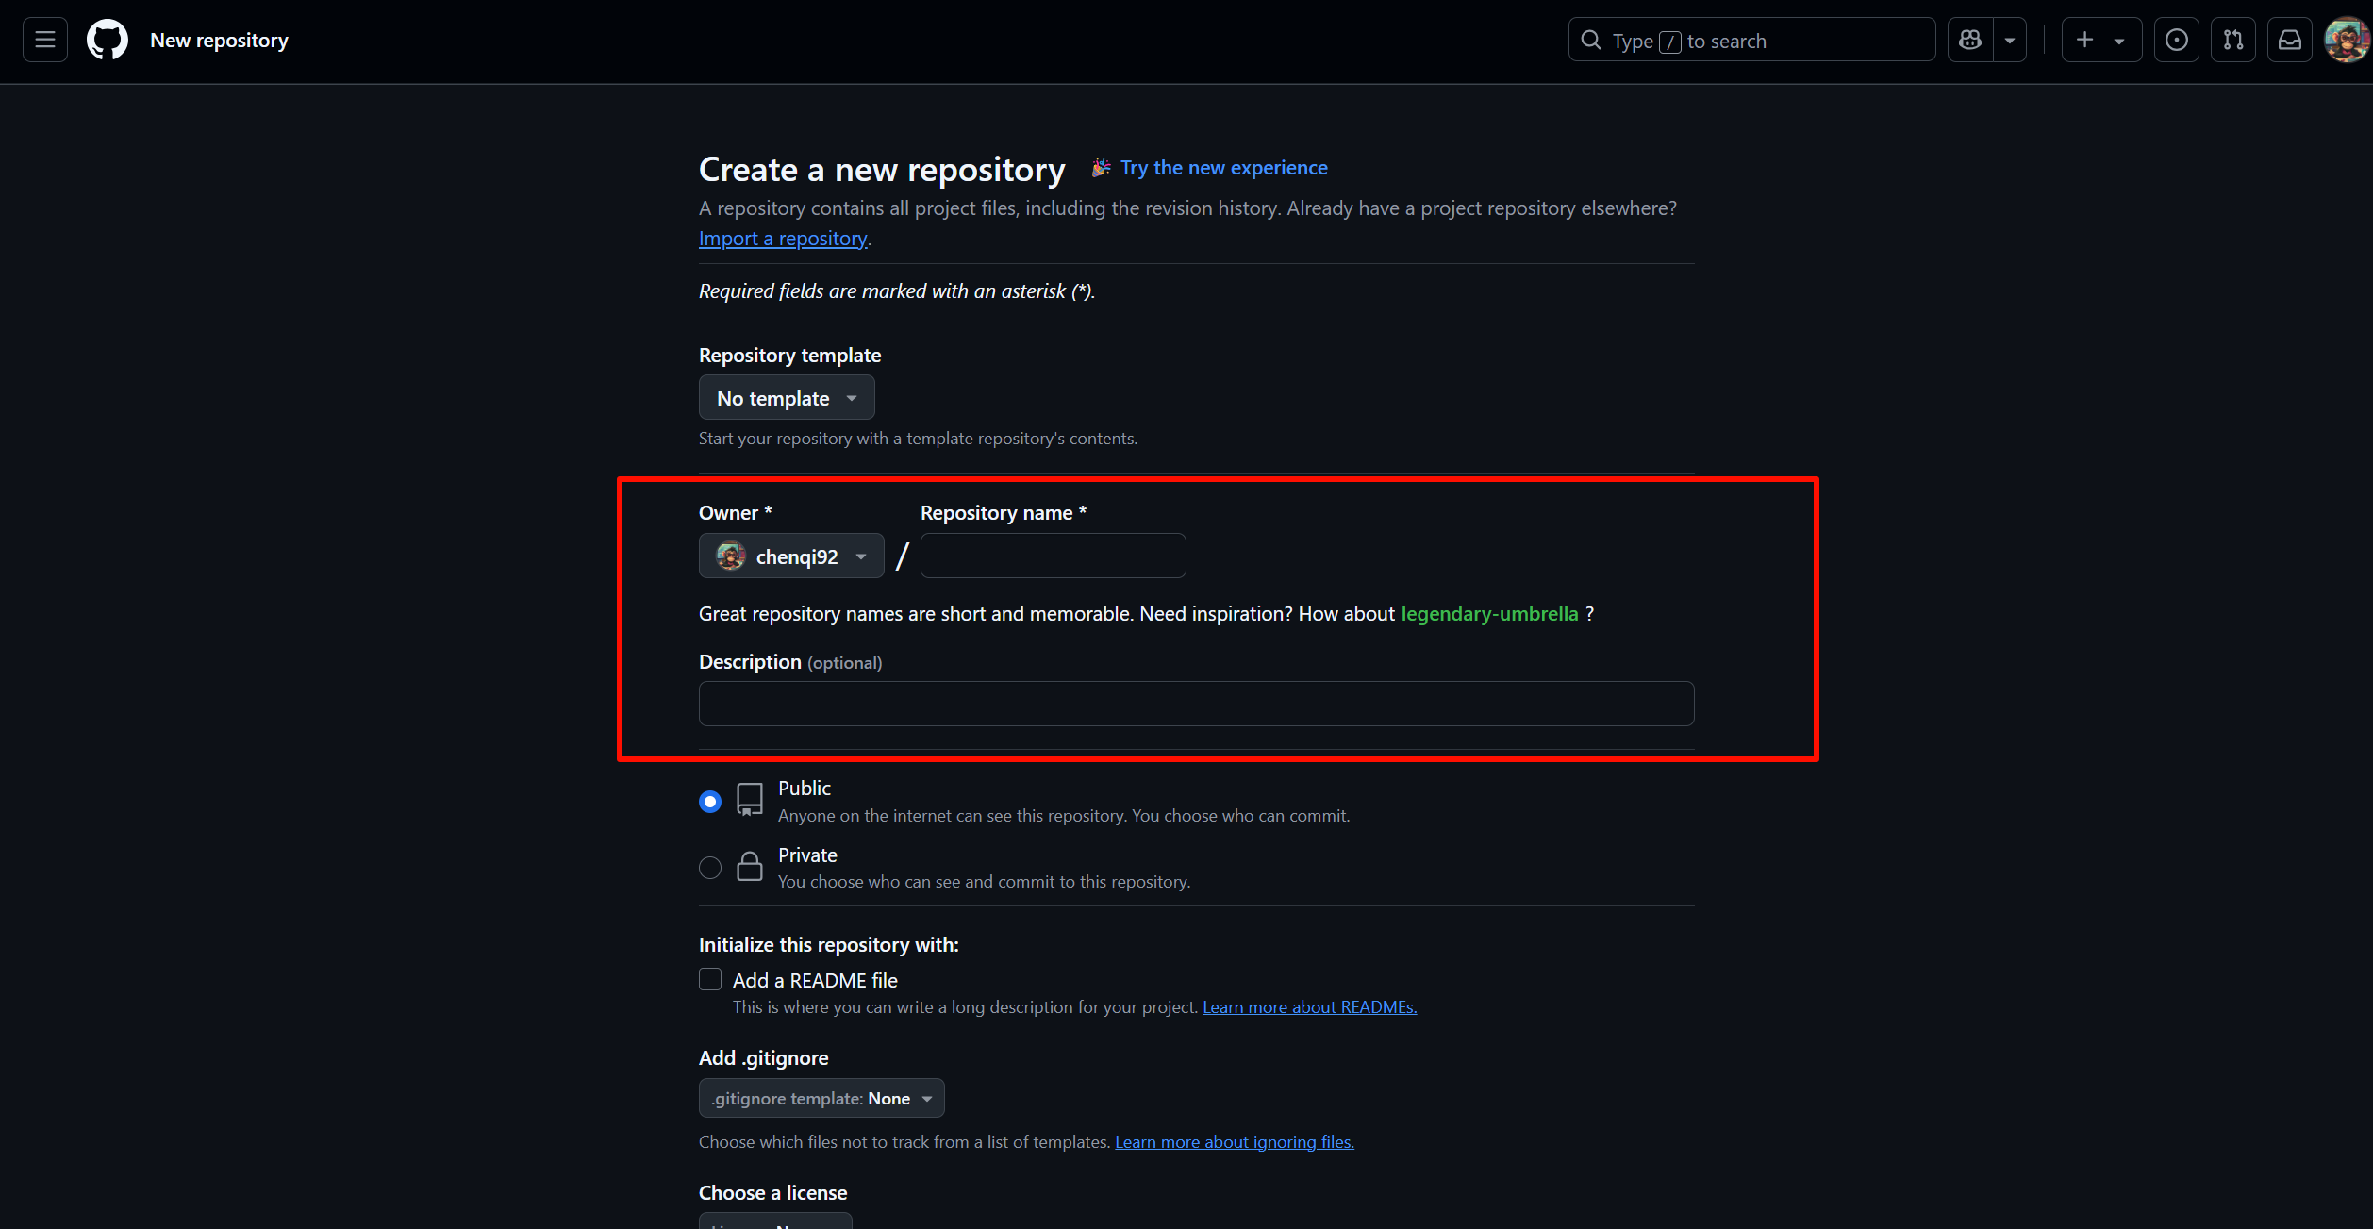Expand the Create new plus menu
This screenshot has width=2373, height=1229.
click(2100, 40)
